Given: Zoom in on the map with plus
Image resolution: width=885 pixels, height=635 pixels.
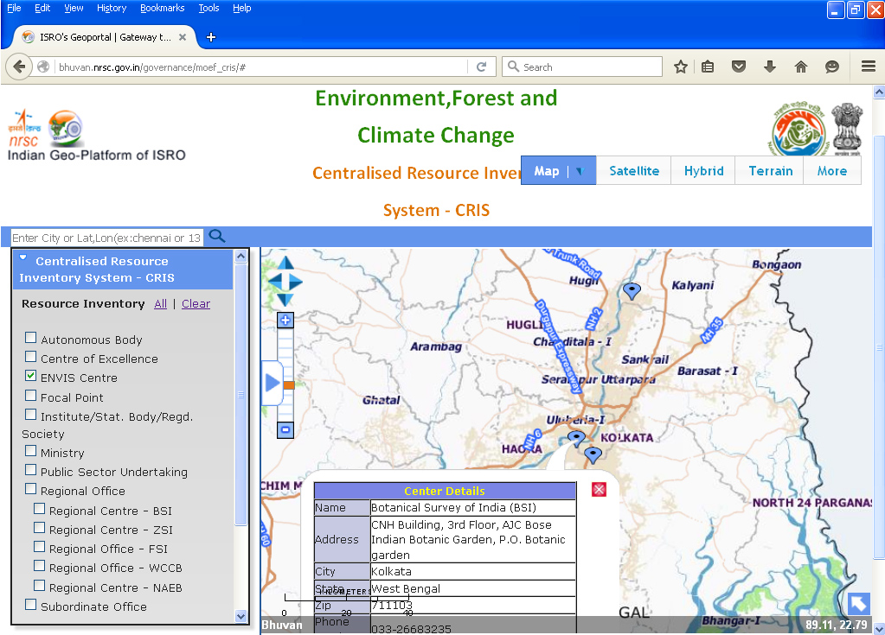Looking at the screenshot, I should [285, 321].
